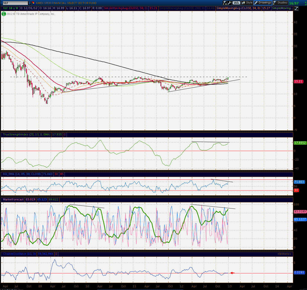Viewport: 307px width, 290px height.
Task: Click the 39,342,944 value in the ChaikinOscillator header
Action: pyautogui.click(x=45, y=254)
